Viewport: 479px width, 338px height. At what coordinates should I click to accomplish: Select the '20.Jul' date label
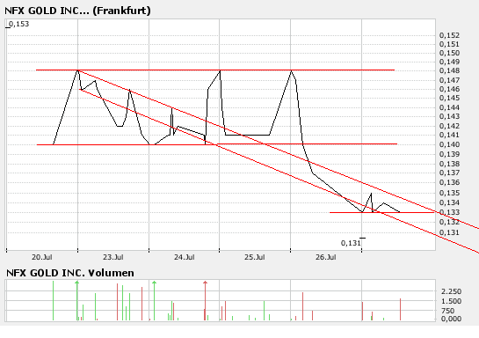(42, 257)
